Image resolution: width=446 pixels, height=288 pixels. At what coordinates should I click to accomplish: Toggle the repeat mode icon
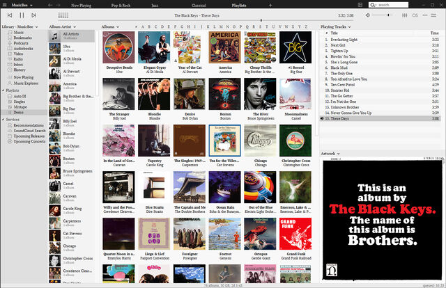[x=425, y=15]
